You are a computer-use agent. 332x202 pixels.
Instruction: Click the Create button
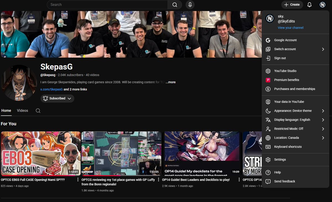[x=292, y=5]
